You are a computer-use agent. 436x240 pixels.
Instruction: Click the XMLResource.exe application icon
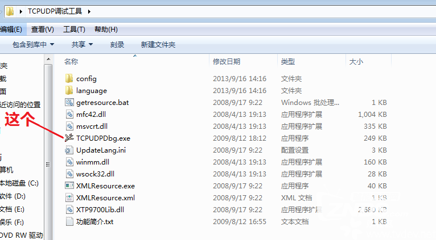coord(69,186)
